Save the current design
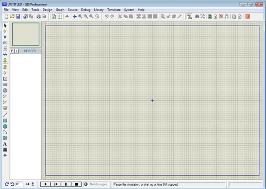Image resolution: width=266 pixels, height=189 pixels. tap(18, 17)
